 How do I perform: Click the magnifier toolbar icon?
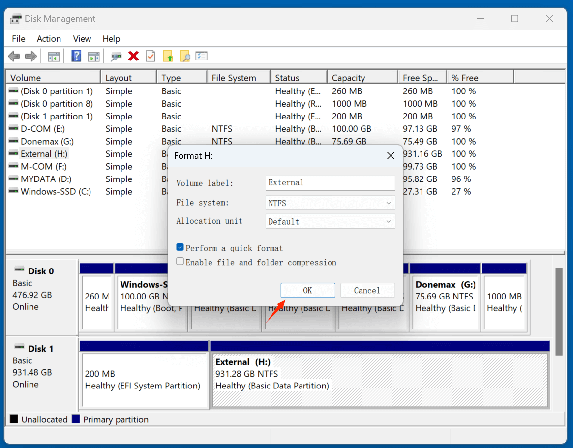coord(116,56)
